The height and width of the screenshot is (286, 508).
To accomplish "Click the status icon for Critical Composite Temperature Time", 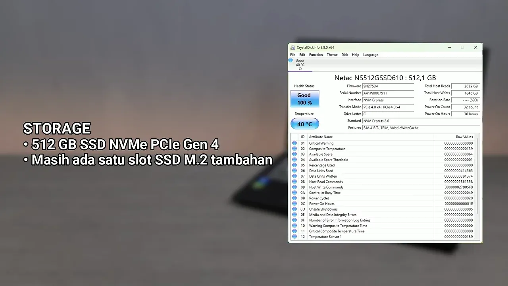I will pyautogui.click(x=294, y=231).
